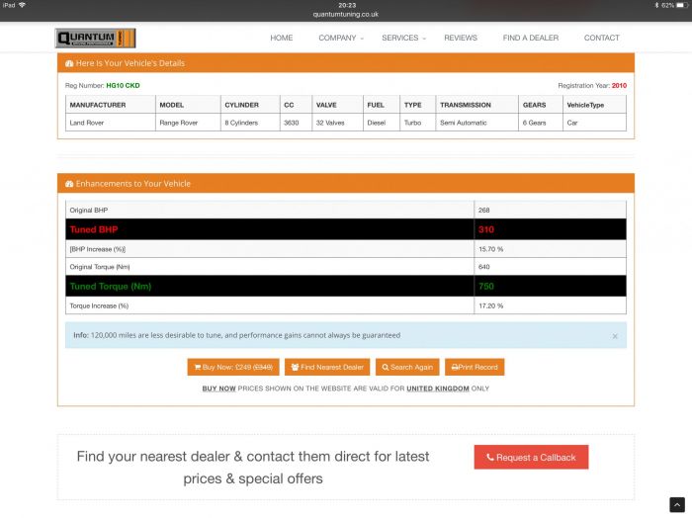
Task: Click the Turbo type cell
Action: [x=417, y=123]
